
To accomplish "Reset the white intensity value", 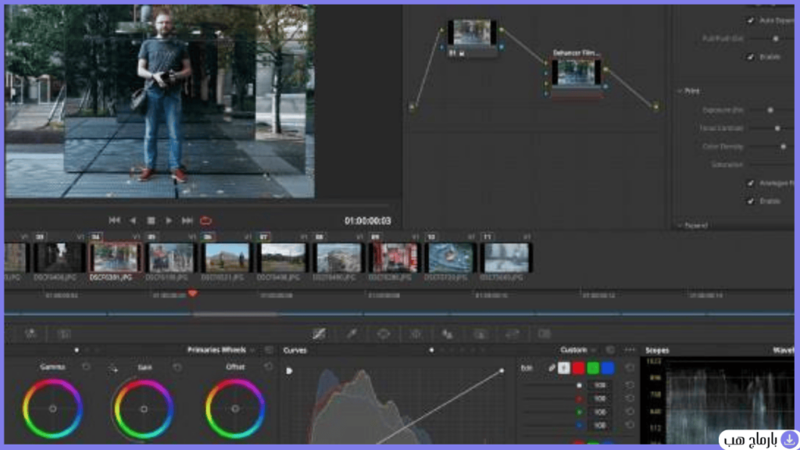I will click(630, 385).
